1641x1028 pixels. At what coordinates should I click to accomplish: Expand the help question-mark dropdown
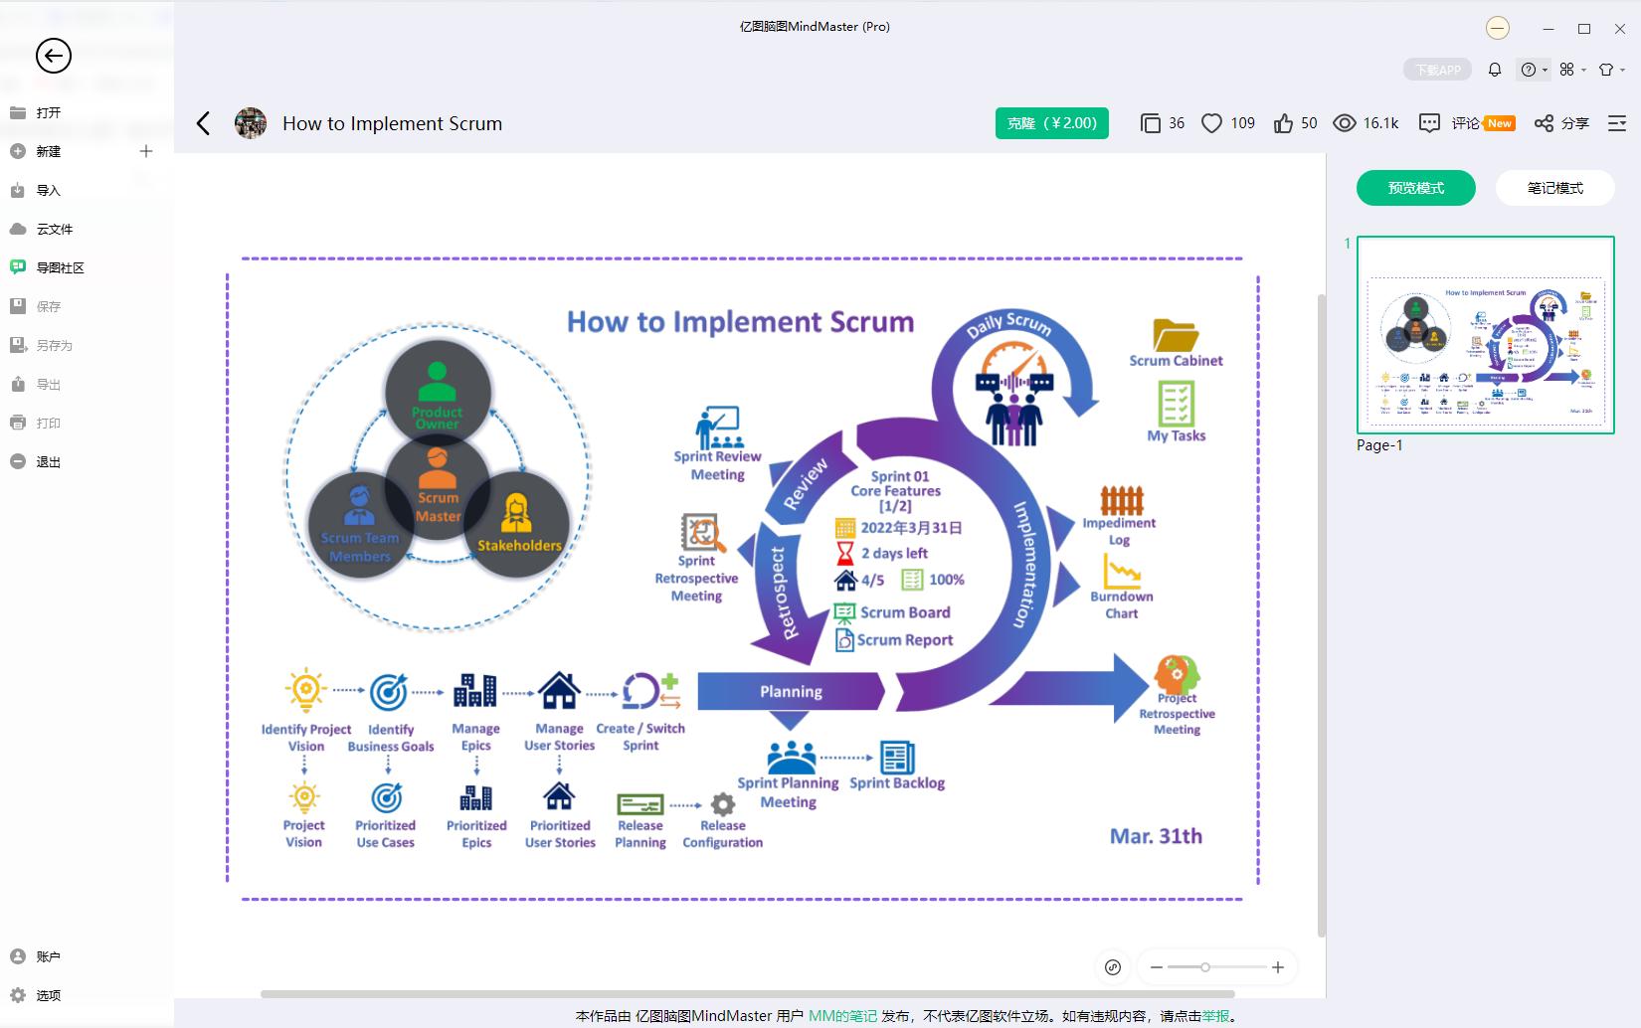point(1533,70)
